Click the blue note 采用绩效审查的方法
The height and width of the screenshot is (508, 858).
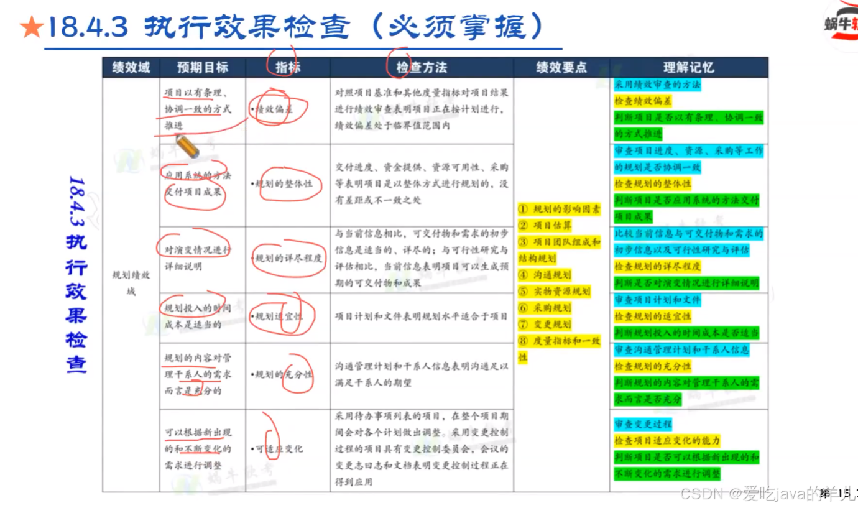click(658, 84)
